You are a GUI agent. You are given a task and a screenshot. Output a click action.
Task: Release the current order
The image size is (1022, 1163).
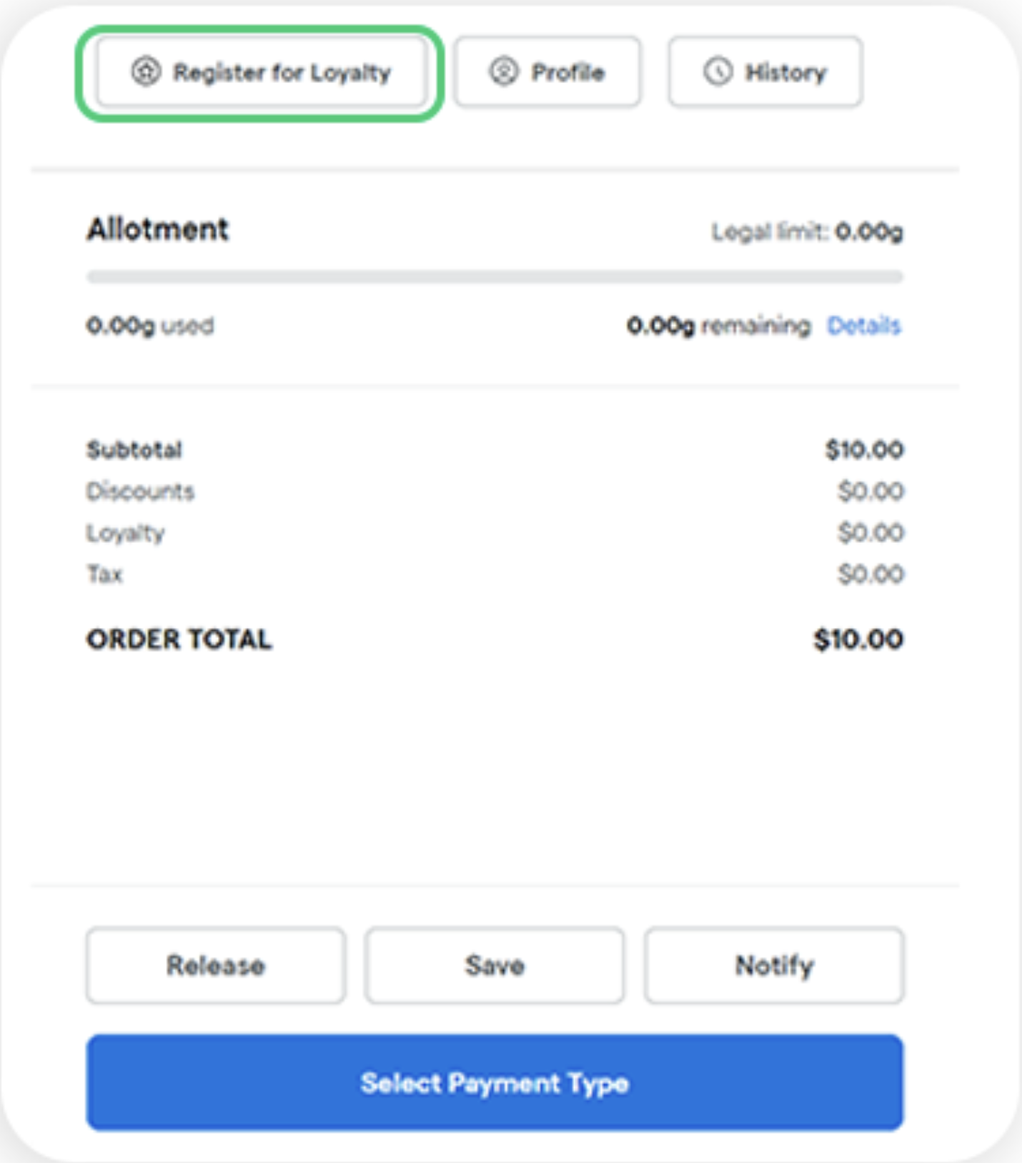216,966
